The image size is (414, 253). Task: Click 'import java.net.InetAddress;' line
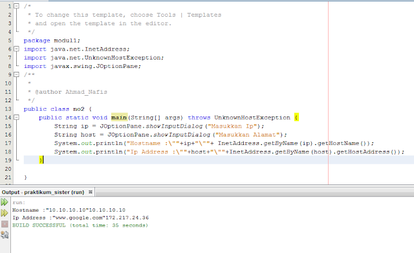click(x=76, y=49)
